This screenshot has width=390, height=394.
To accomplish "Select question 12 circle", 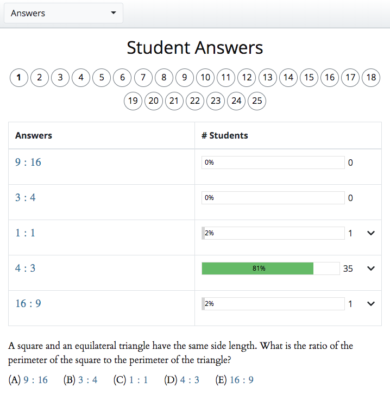I will pyautogui.click(x=247, y=77).
